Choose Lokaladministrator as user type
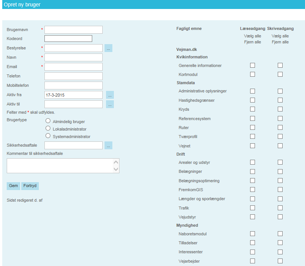The height and width of the screenshot is (266, 305). 48,128
